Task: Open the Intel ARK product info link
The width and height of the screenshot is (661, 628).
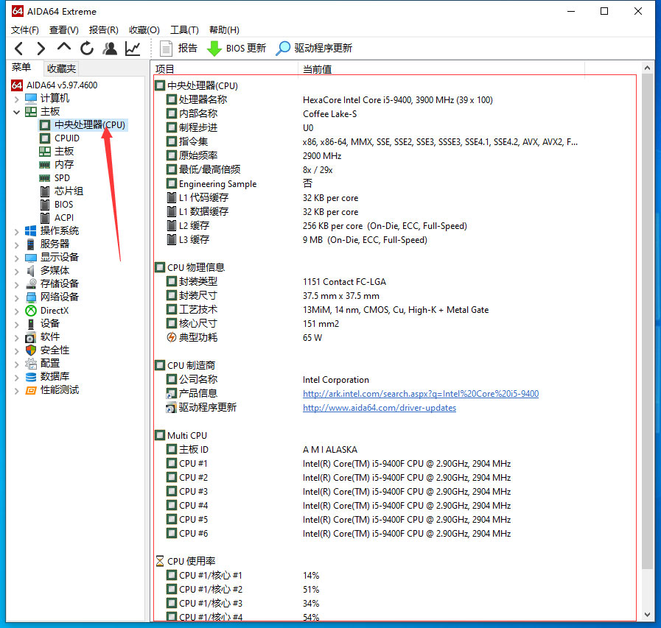Action: 420,393
